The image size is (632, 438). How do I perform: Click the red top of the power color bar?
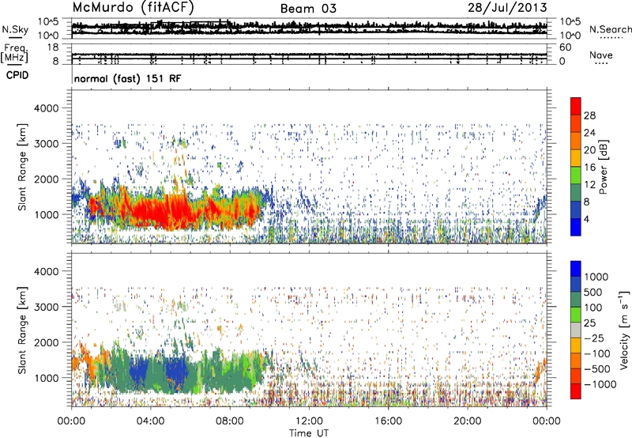576,106
